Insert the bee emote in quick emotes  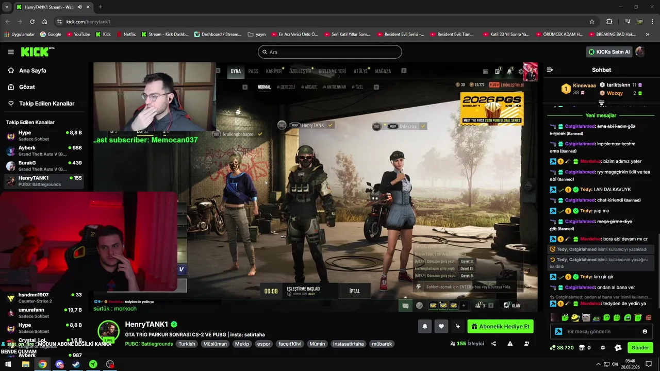[x=575, y=317]
